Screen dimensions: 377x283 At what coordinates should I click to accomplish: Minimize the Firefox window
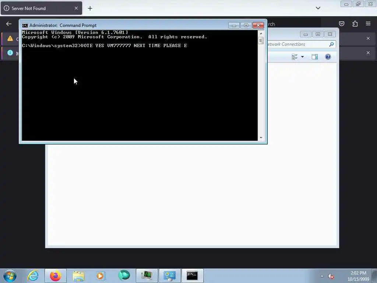[x=346, y=4]
